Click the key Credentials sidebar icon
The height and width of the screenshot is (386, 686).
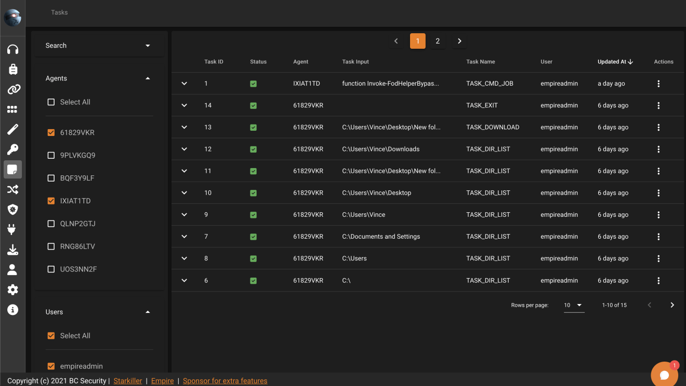tap(12, 149)
